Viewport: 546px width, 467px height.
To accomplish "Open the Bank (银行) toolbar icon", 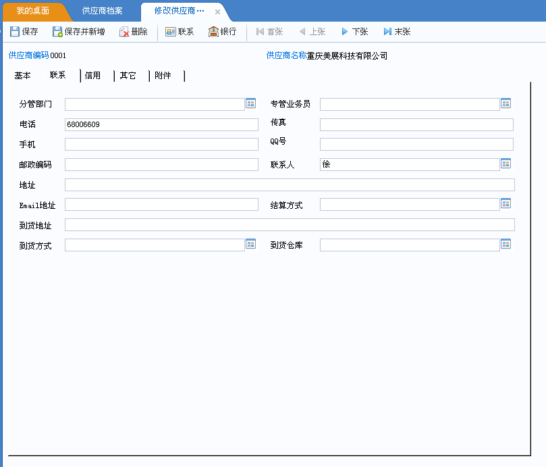I will [x=213, y=32].
